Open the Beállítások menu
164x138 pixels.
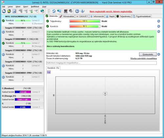[x=35, y=7]
